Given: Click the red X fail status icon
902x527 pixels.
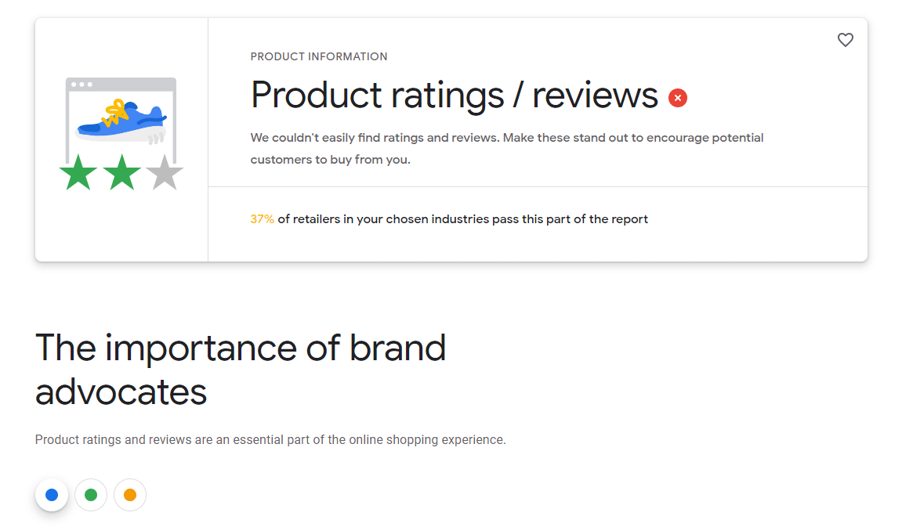Looking at the screenshot, I should tap(678, 98).
